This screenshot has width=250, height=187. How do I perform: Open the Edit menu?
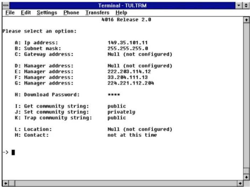tap(26, 13)
